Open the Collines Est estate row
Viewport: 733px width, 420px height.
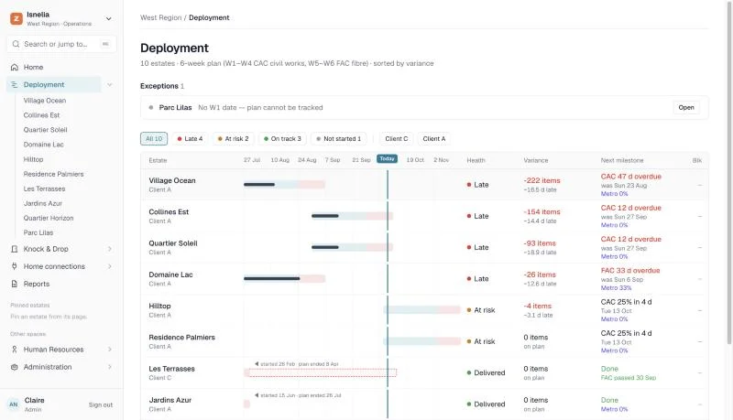tap(424, 216)
